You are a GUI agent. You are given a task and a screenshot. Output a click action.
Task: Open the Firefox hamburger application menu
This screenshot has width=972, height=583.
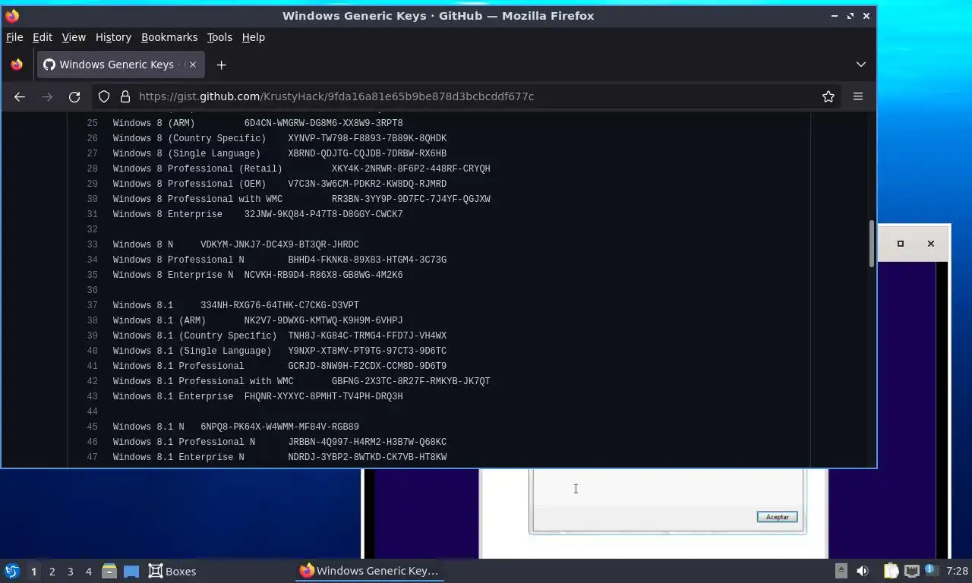(858, 96)
